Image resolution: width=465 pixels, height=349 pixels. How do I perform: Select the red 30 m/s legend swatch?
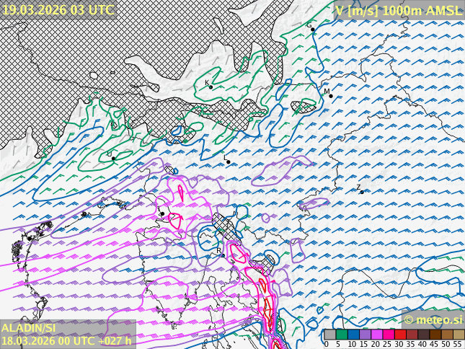[399, 335]
